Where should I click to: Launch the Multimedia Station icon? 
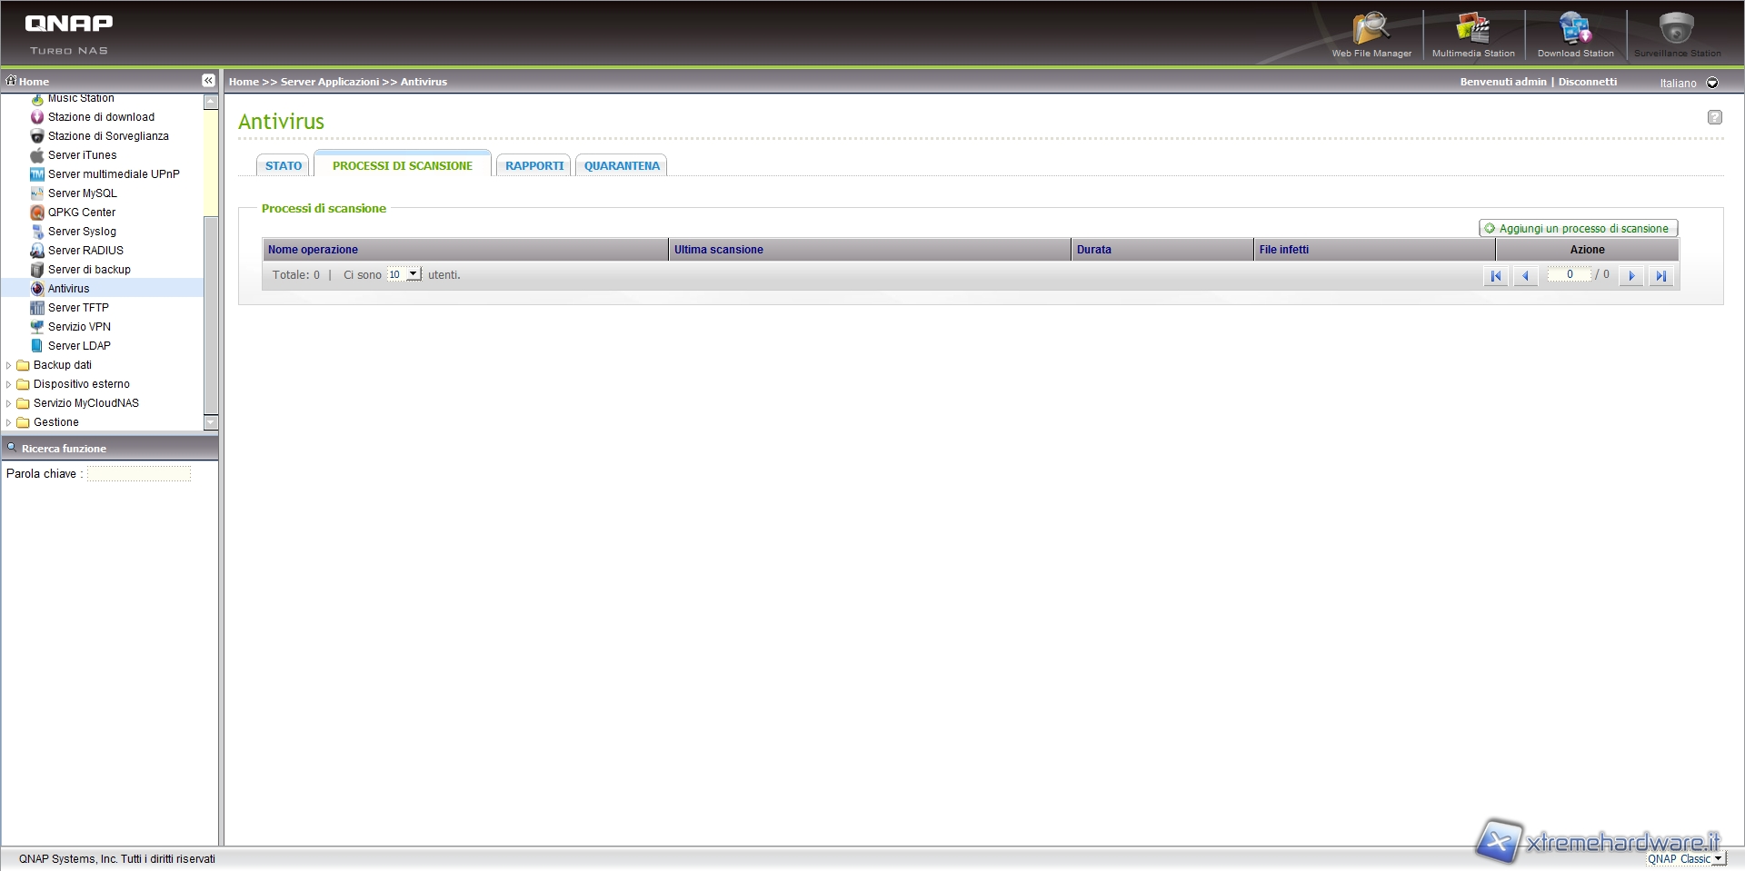[1473, 29]
